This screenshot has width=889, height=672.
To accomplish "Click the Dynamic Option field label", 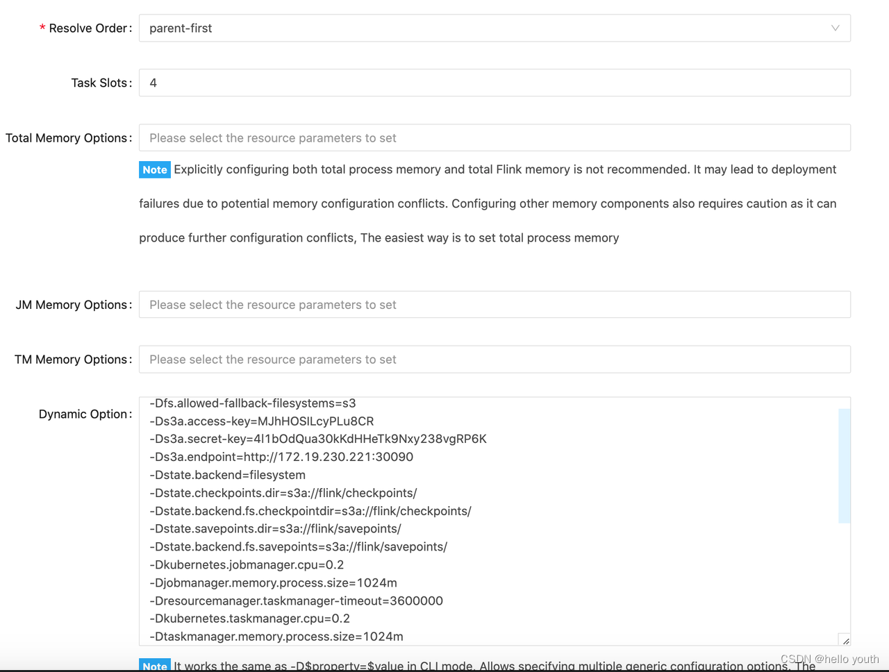I will click(85, 414).
